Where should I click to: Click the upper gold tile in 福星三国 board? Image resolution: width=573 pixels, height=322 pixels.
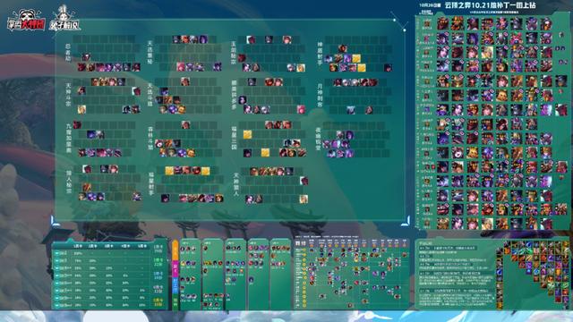point(247,134)
